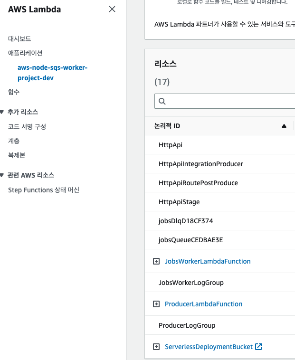This screenshot has width=295, height=360.
Task: Collapse the 관련 AWS 리소스 section
Action: coord(2,175)
